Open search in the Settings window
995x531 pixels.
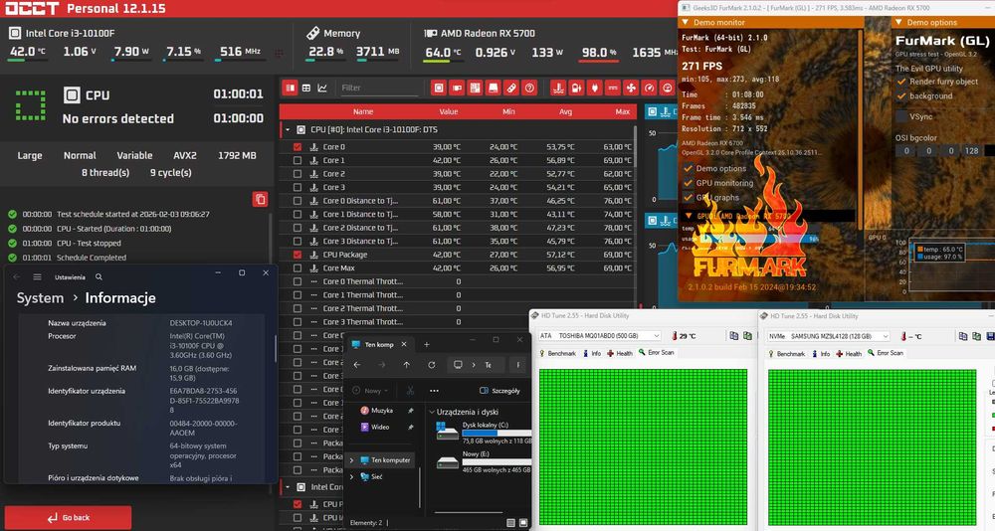pos(99,277)
